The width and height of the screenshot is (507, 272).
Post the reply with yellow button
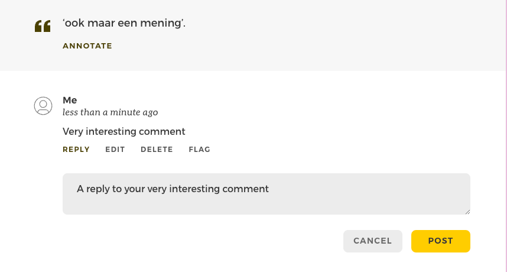[441, 241]
